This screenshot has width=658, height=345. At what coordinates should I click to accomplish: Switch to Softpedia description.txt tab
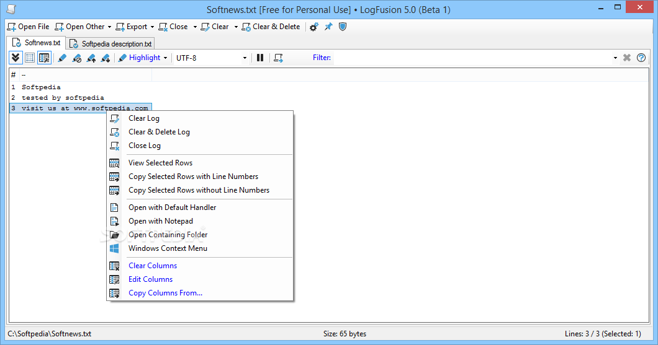(x=110, y=43)
